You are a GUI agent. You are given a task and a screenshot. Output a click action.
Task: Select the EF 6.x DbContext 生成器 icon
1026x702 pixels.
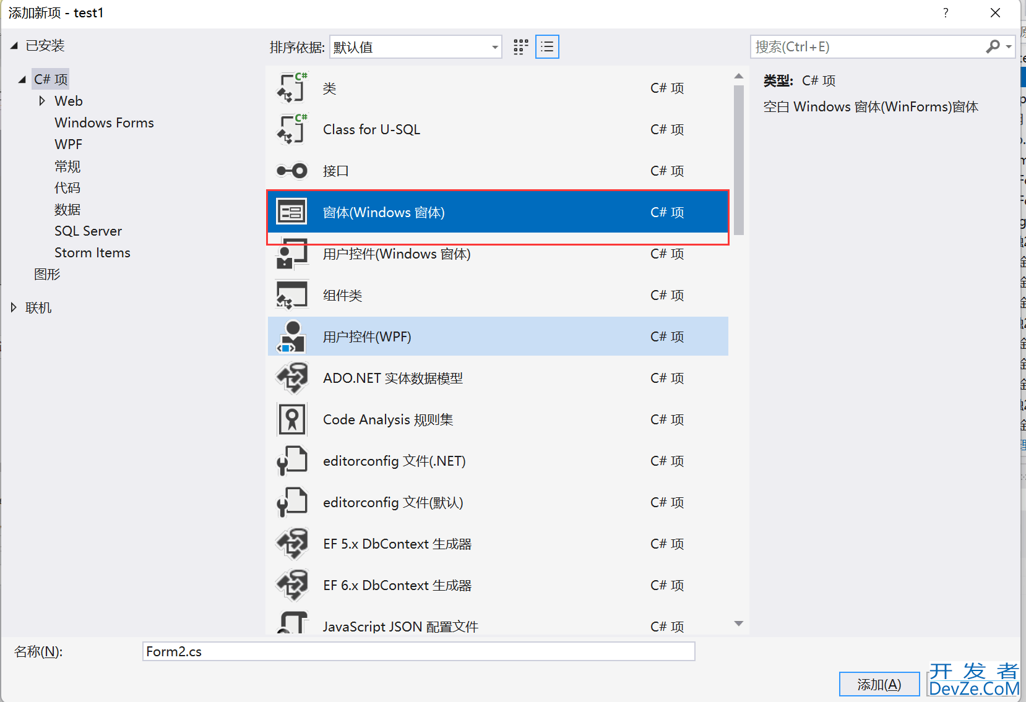point(292,585)
